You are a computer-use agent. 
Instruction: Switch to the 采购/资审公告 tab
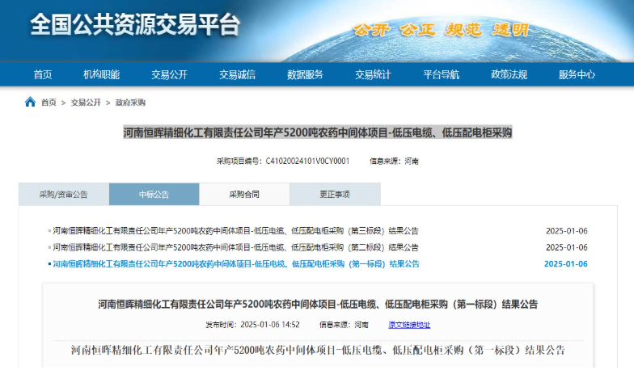tap(64, 195)
